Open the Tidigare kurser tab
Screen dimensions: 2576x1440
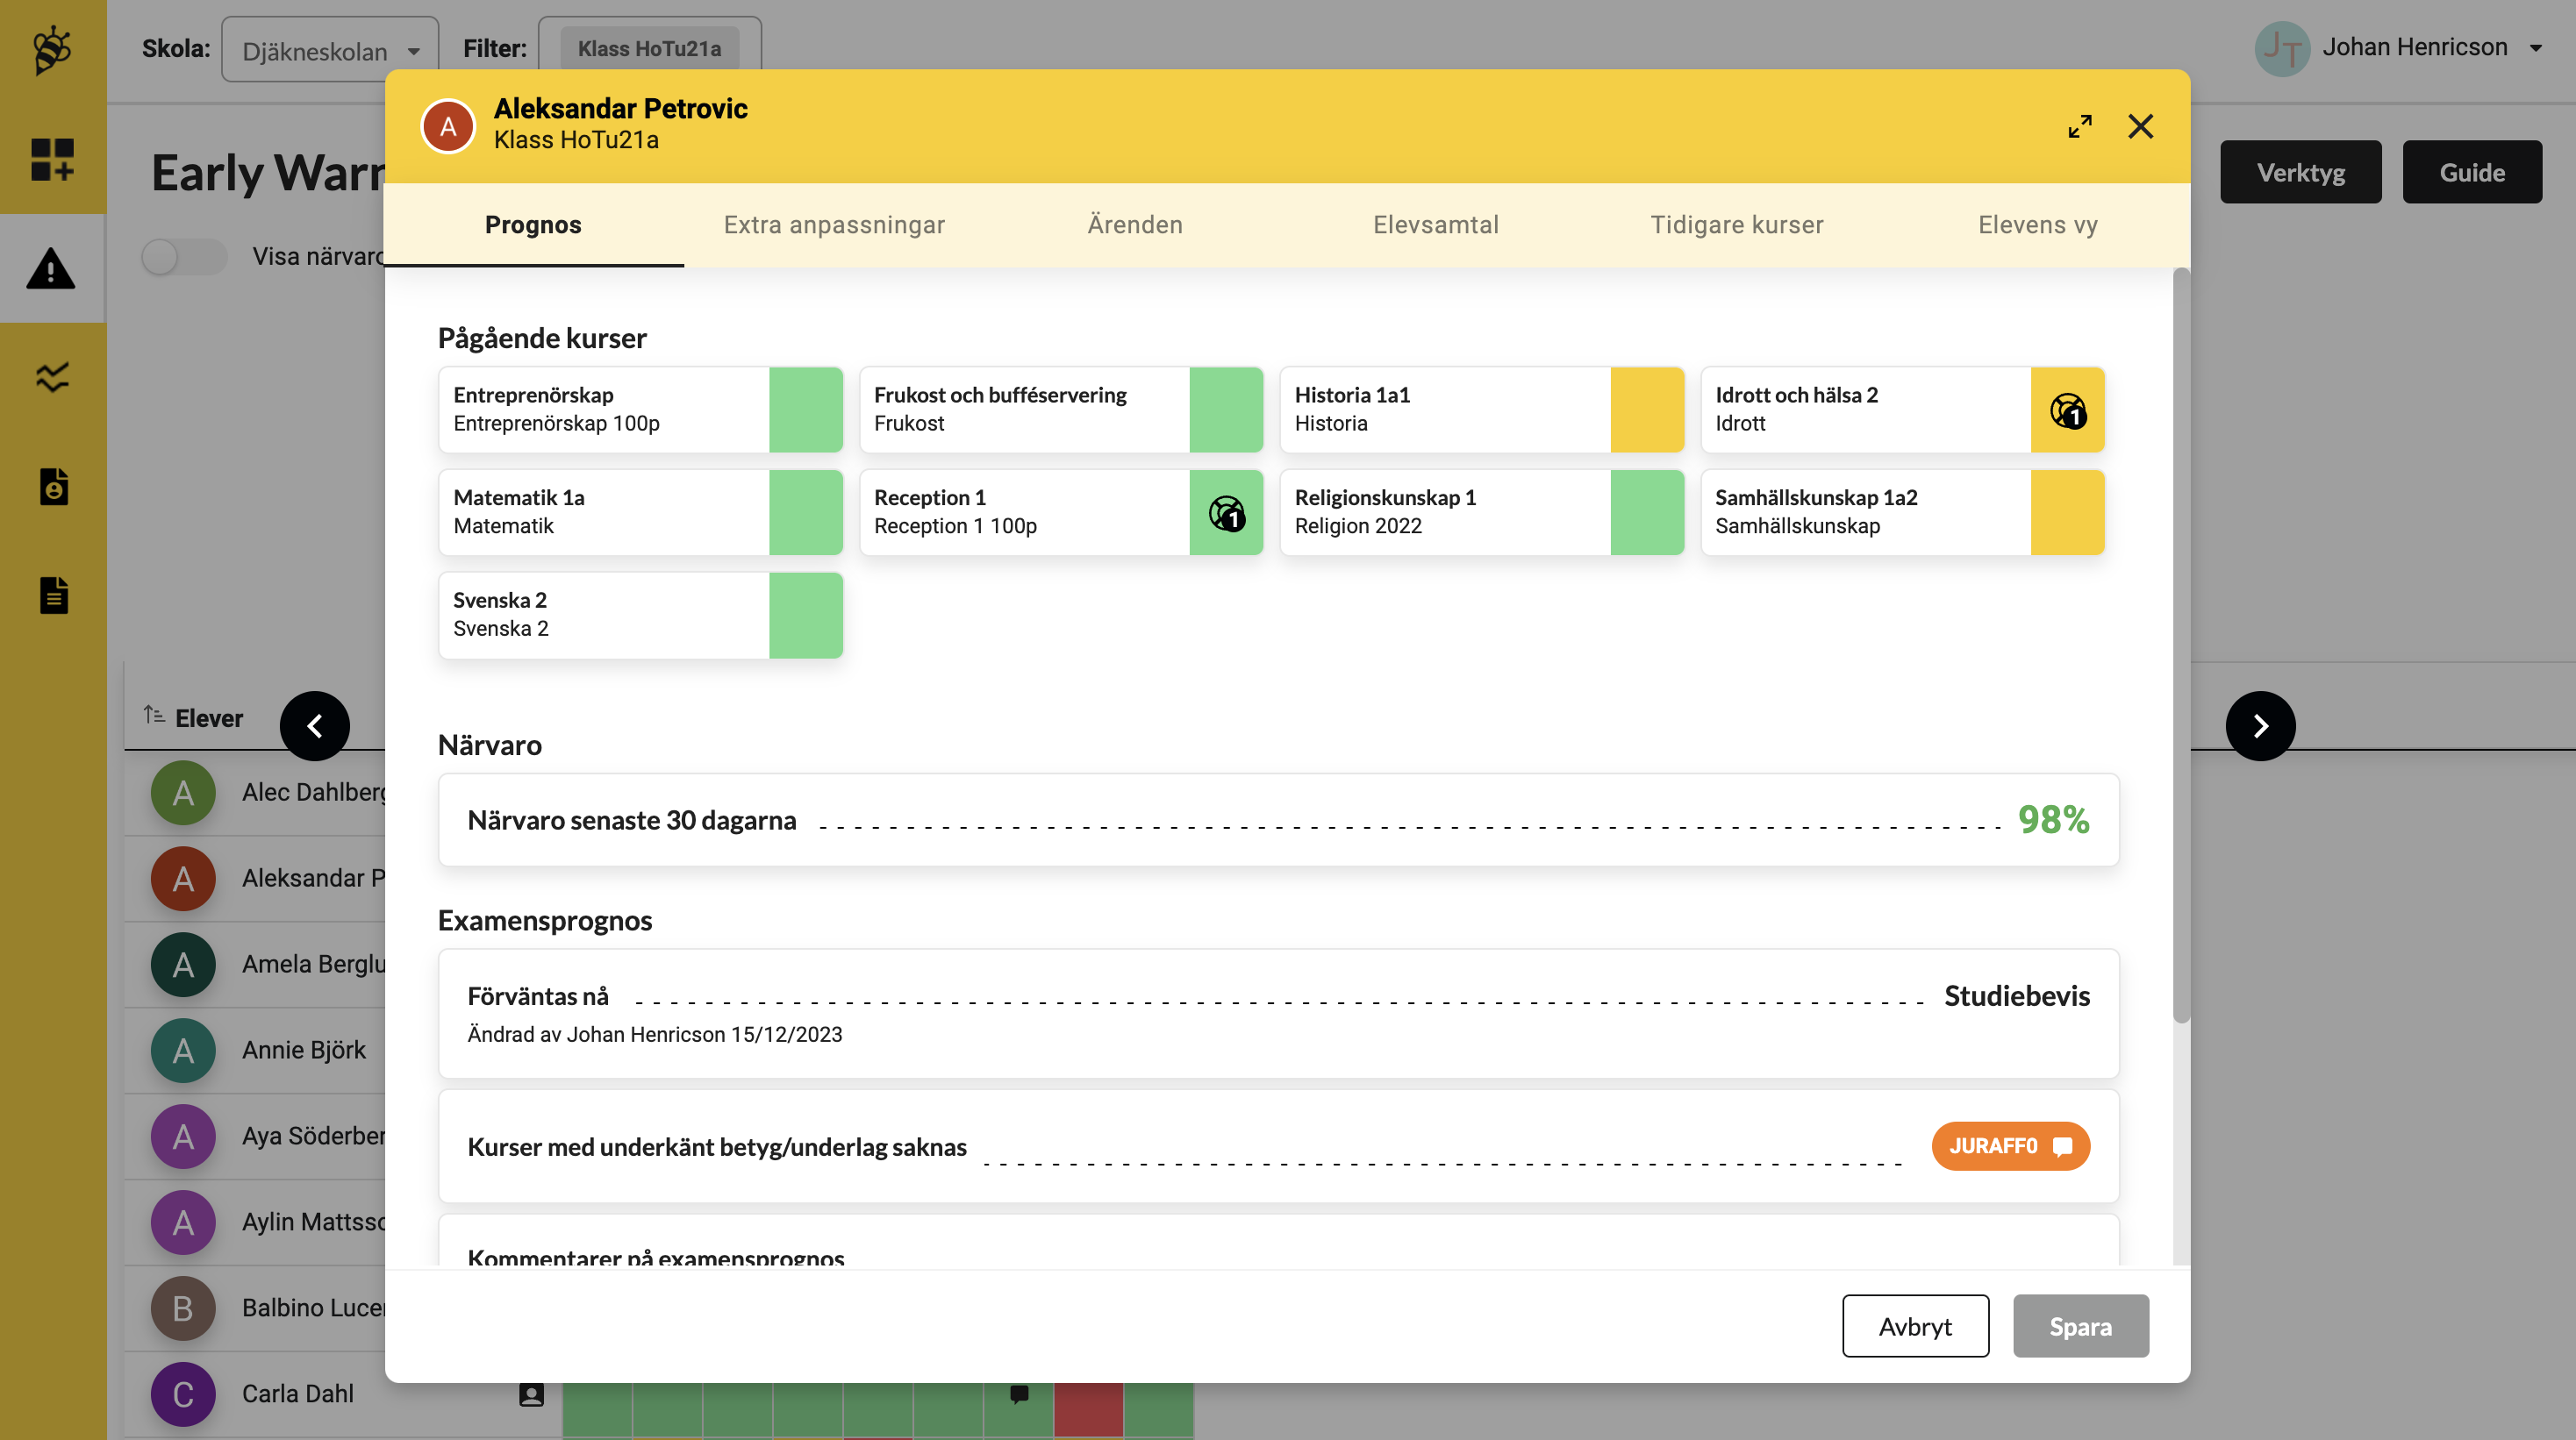click(x=1736, y=225)
